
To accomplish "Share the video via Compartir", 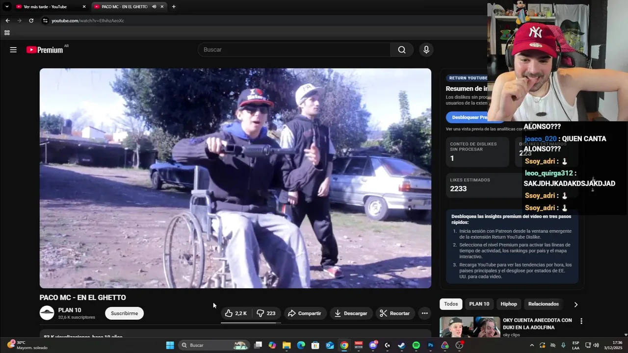I will 305,313.
